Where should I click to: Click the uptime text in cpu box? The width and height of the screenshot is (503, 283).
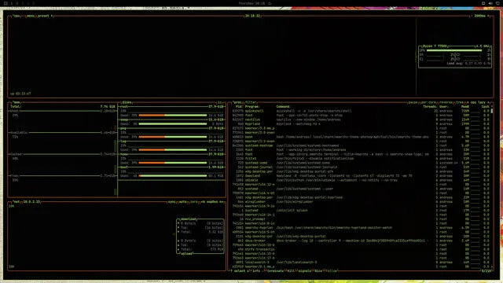click(x=20, y=94)
